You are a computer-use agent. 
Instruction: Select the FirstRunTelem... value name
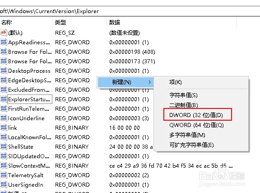coord(28,109)
